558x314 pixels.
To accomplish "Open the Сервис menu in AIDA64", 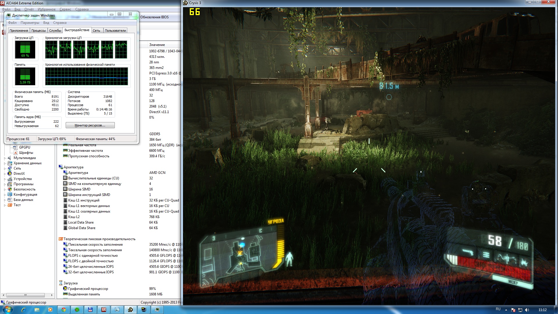I will 65,9.
